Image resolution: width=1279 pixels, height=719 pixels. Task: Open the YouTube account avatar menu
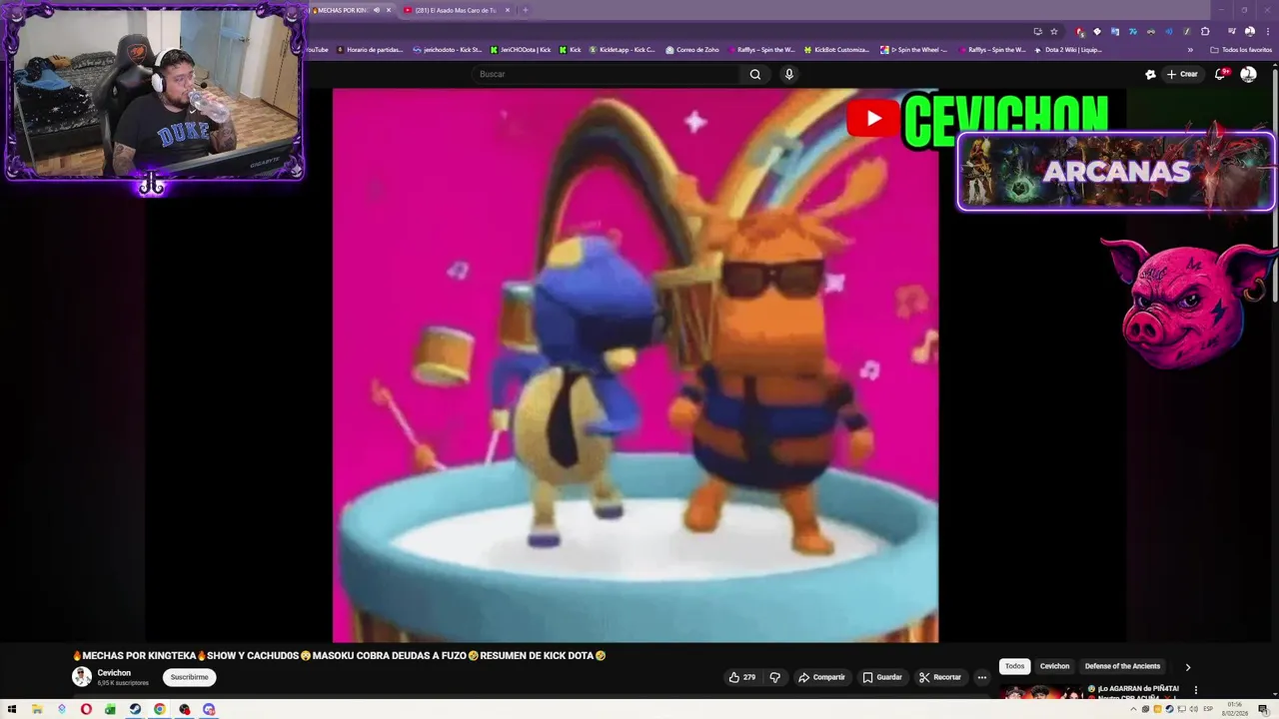pos(1248,74)
